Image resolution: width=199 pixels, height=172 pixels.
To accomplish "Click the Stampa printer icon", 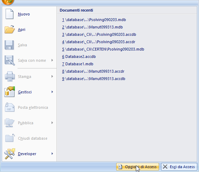I will coord(10,76).
